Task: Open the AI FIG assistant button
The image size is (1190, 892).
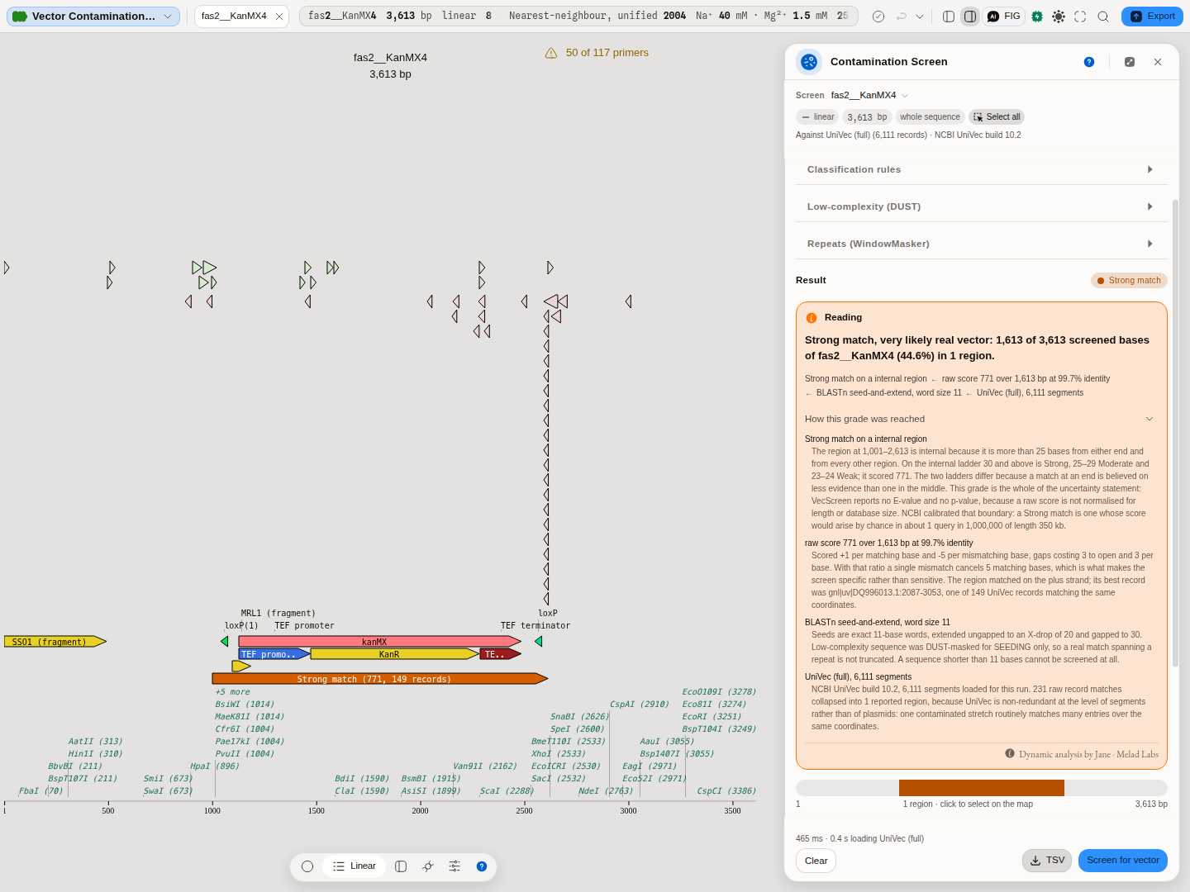Action: [1004, 17]
